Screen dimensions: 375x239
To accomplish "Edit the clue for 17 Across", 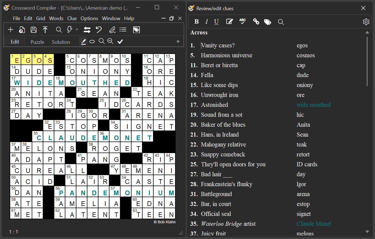I will pyautogui.click(x=215, y=105).
